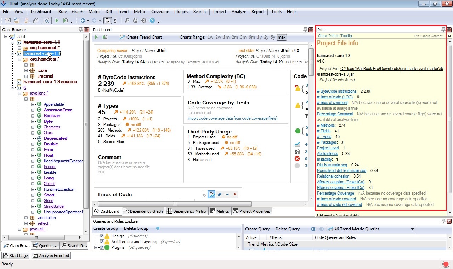Expand the Appendable type node
The height and width of the screenshot is (269, 453).
click(x=33, y=104)
